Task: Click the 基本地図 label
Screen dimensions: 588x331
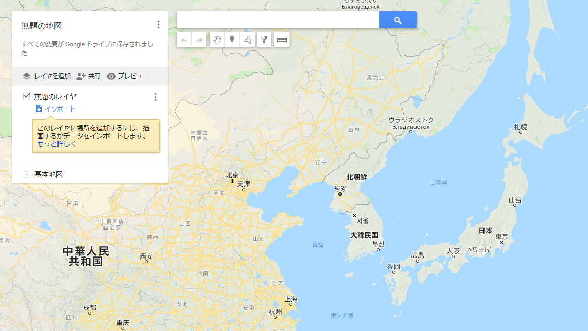Action: (x=49, y=174)
